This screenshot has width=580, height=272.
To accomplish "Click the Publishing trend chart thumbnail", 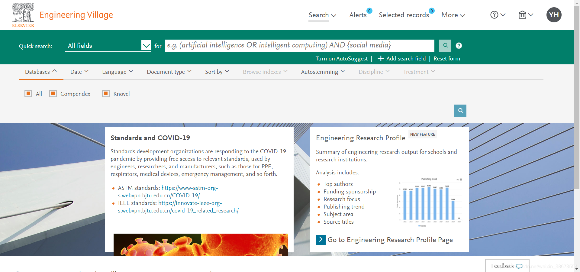I will [430, 202].
